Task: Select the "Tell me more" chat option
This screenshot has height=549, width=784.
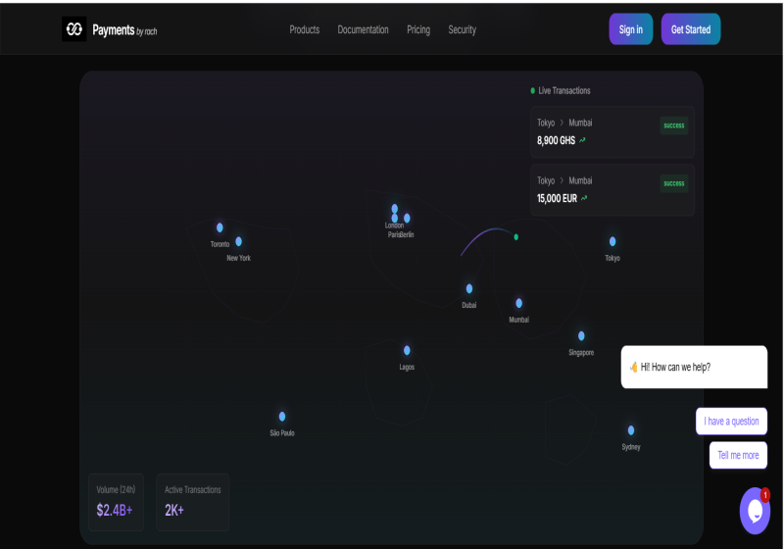Action: 738,455
